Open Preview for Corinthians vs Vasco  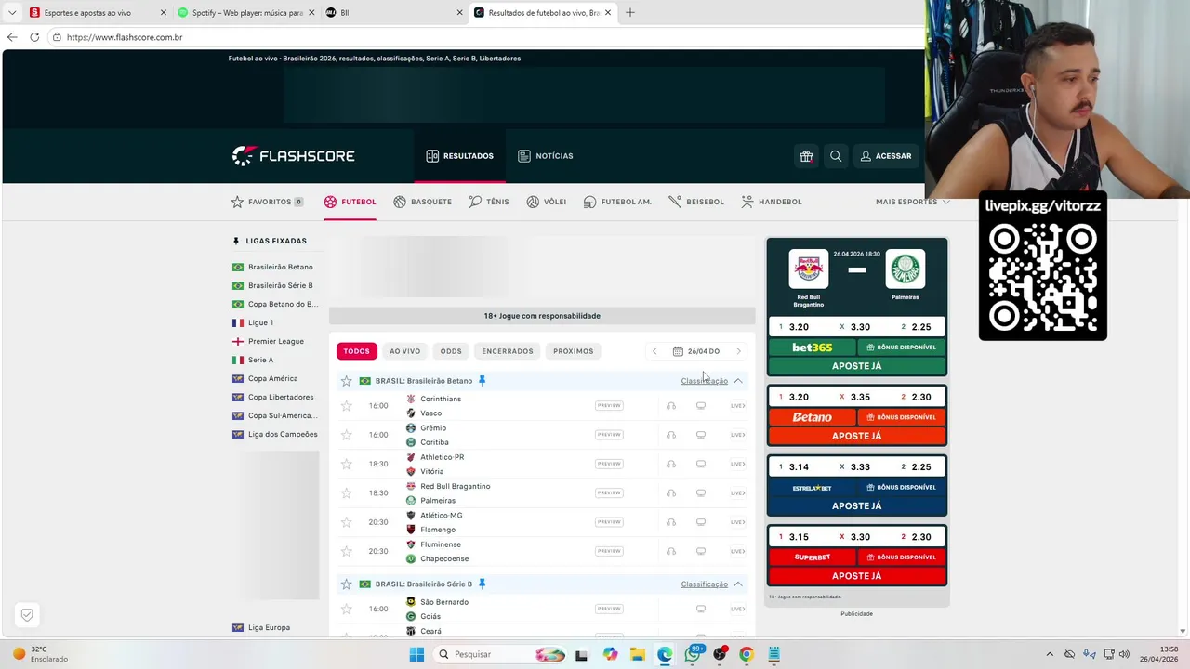tap(609, 406)
